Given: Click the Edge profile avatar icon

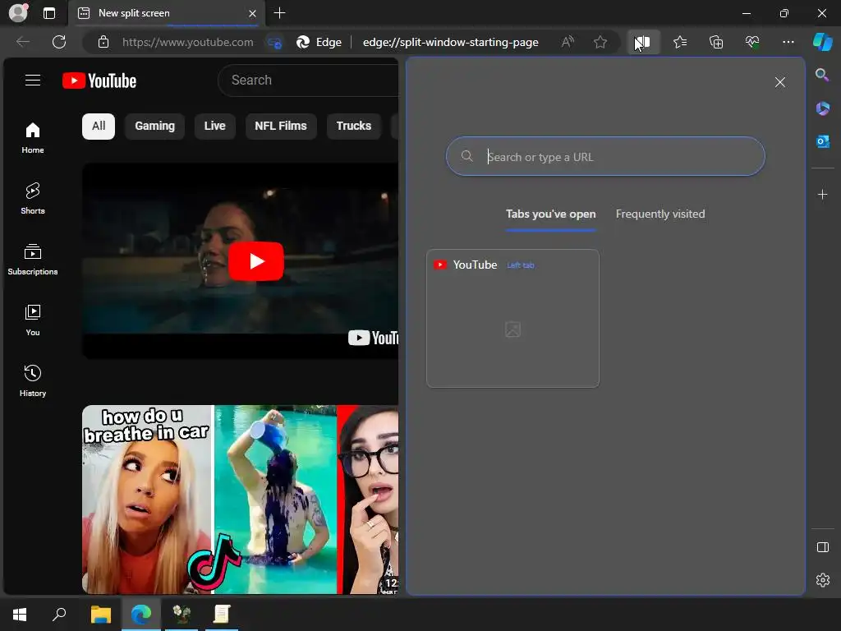Looking at the screenshot, I should (x=18, y=13).
